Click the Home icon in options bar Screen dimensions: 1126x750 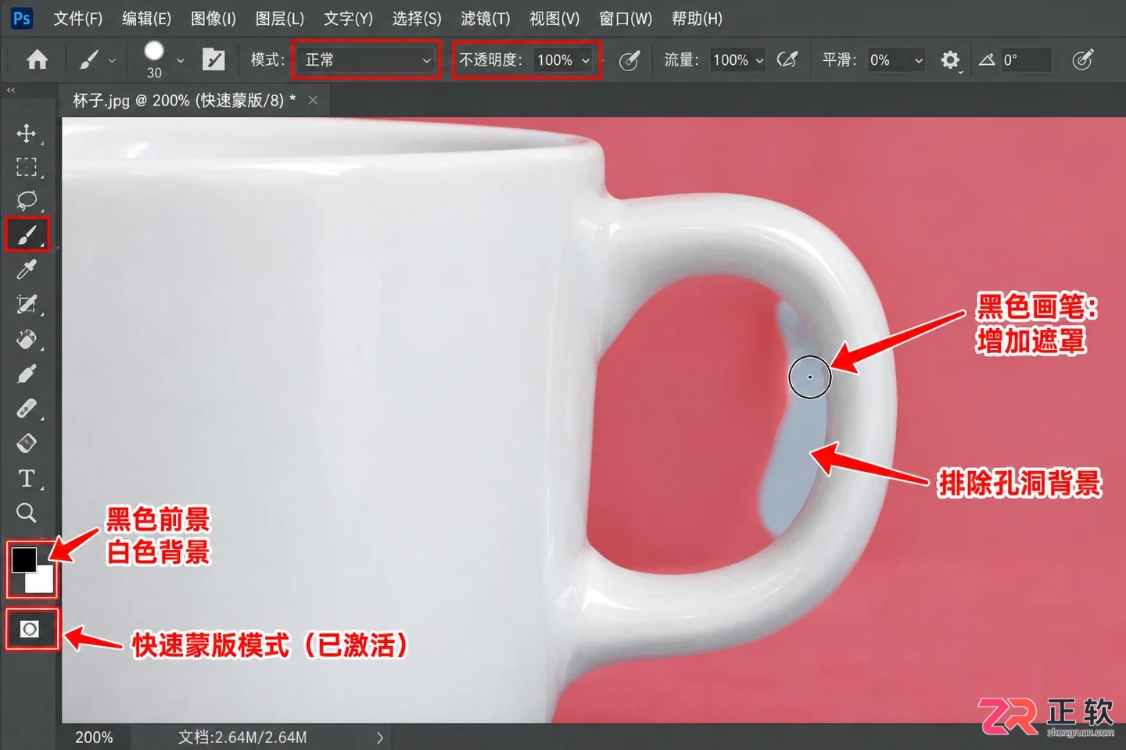pyautogui.click(x=37, y=59)
